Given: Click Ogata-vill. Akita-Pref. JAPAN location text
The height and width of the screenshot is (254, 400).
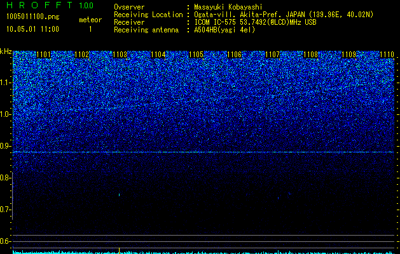Looking at the screenshot, I should (284, 15).
